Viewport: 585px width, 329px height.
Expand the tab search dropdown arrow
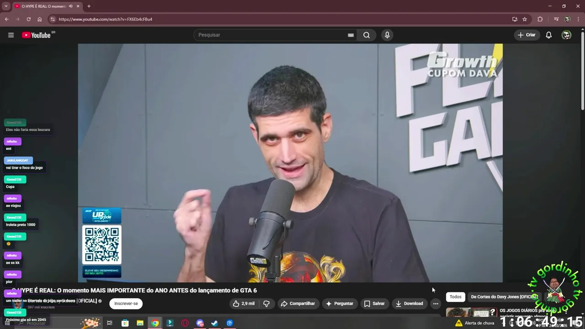tap(6, 6)
